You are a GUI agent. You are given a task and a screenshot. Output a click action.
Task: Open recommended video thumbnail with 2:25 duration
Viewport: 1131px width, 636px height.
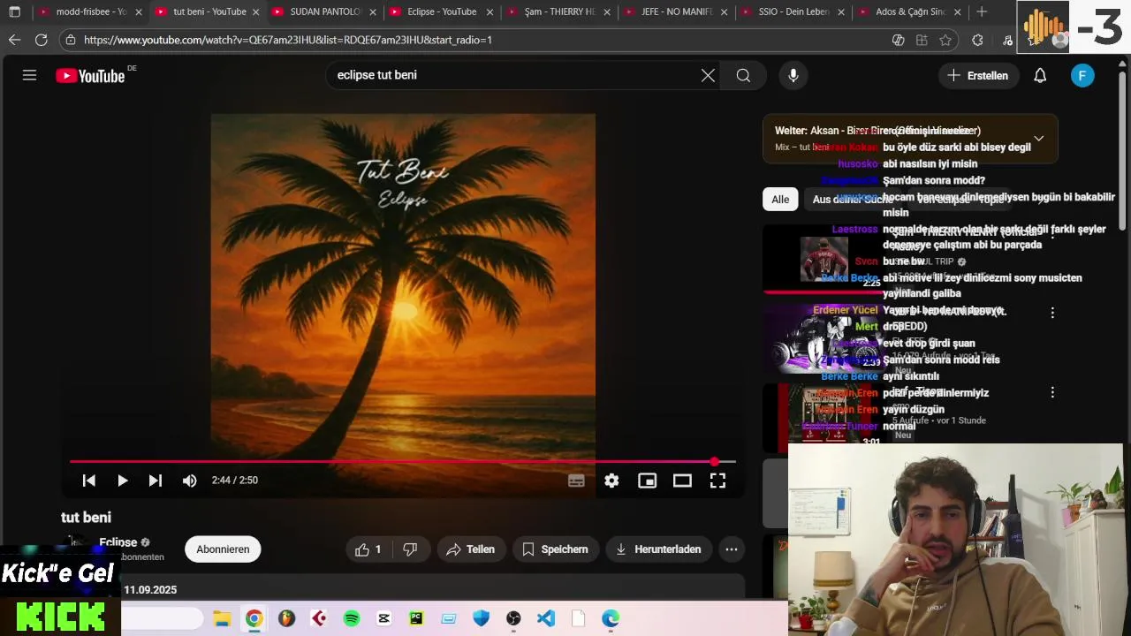click(824, 259)
